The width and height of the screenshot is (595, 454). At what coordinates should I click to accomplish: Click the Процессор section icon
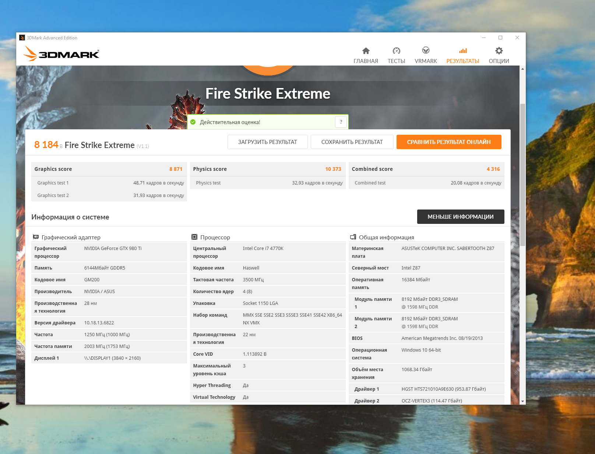(x=194, y=237)
